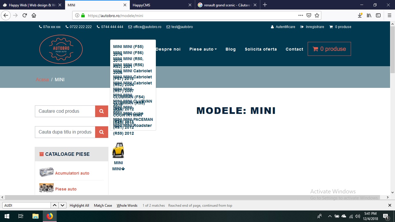The height and width of the screenshot is (222, 395).
Task: Open Firefox Library icon
Action: point(369,16)
